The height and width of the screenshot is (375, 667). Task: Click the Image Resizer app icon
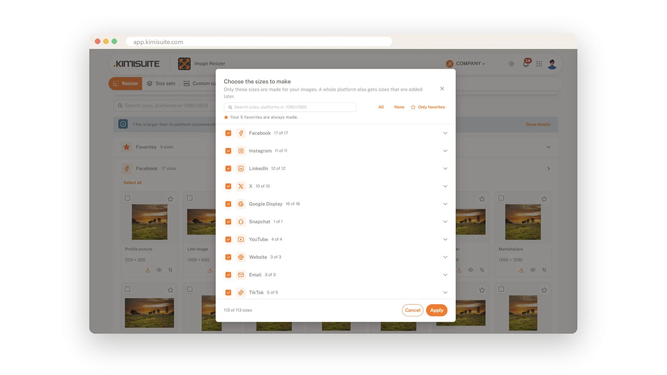tap(184, 64)
